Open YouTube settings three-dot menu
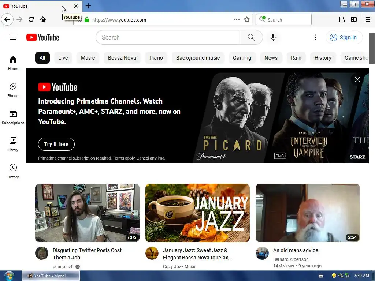The image size is (375, 281). 315,37
